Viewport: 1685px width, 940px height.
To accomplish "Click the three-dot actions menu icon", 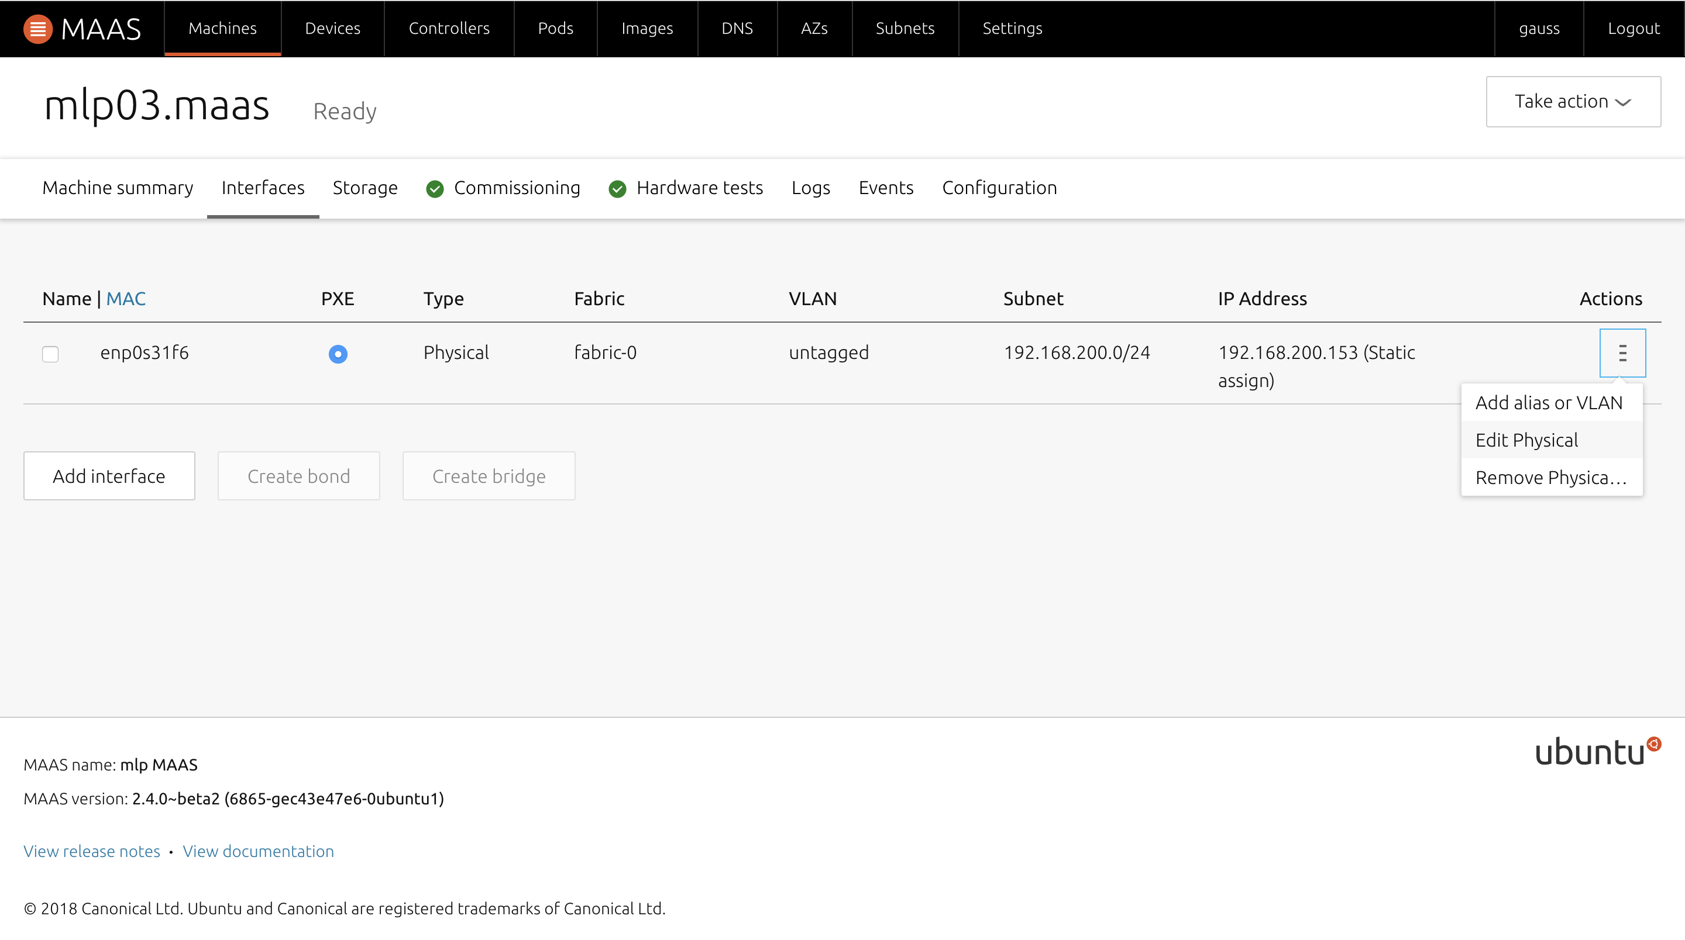I will point(1622,354).
